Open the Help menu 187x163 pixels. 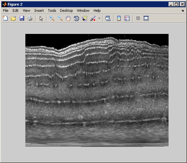(97, 11)
